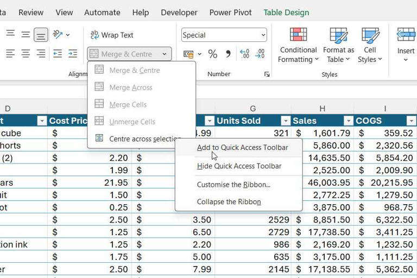Open COGS column filter dropdown
Viewport: 417px width, 278px height.
pyautogui.click(x=411, y=121)
